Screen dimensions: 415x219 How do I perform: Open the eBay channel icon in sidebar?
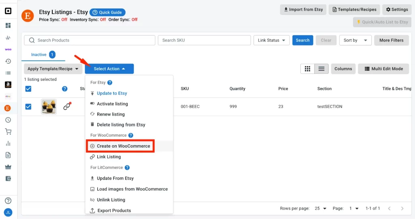(x=8, y=97)
